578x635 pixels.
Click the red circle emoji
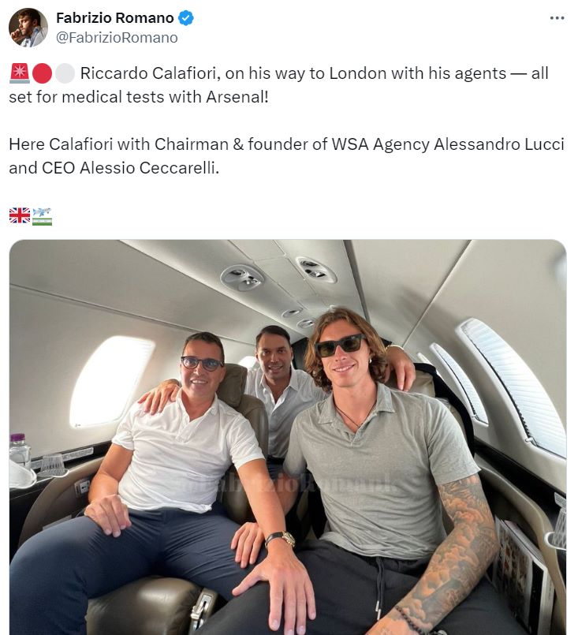42,73
